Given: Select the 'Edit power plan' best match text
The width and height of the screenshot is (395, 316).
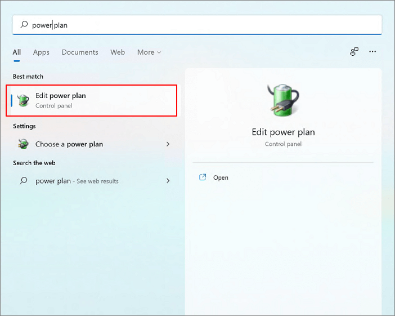Looking at the screenshot, I should pyautogui.click(x=61, y=96).
